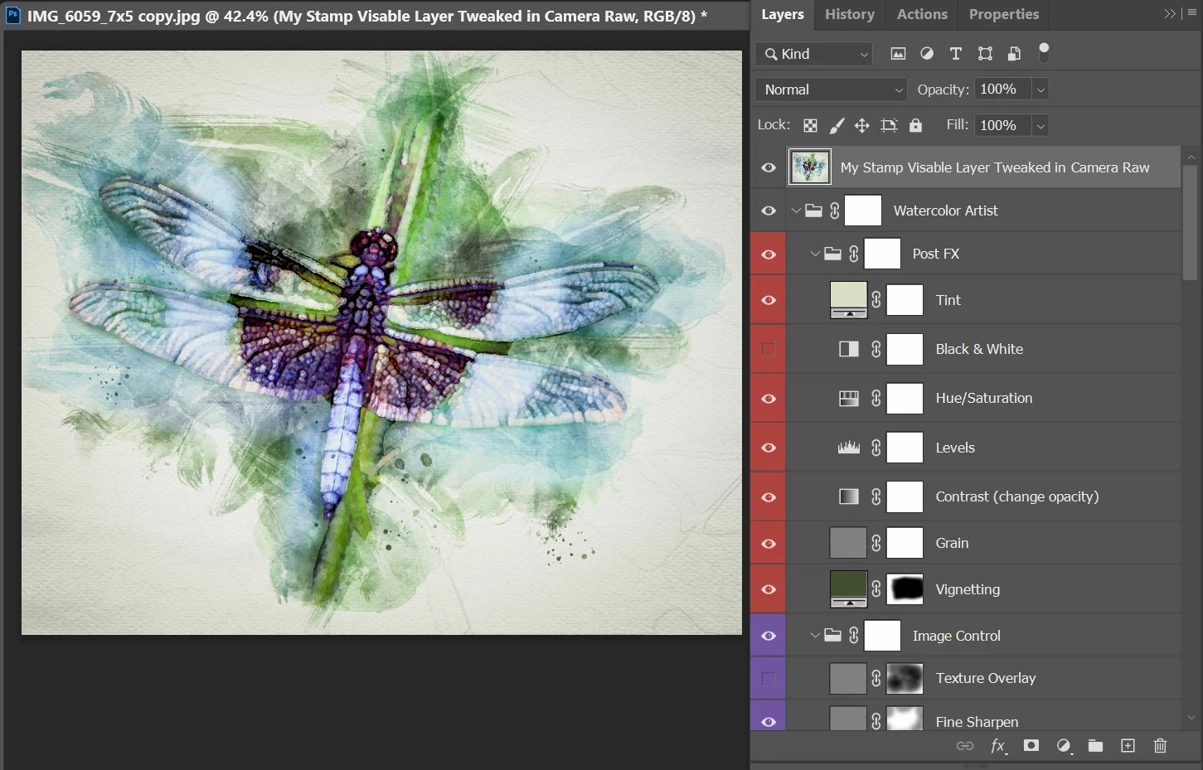
Task: Create a new layer group
Action: point(1095,746)
